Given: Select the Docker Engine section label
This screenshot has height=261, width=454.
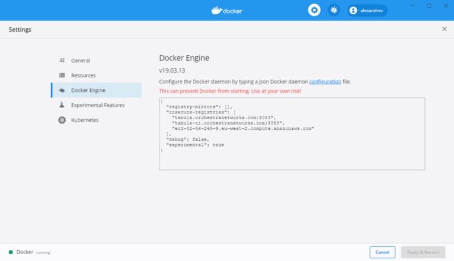Looking at the screenshot, I should pos(88,90).
